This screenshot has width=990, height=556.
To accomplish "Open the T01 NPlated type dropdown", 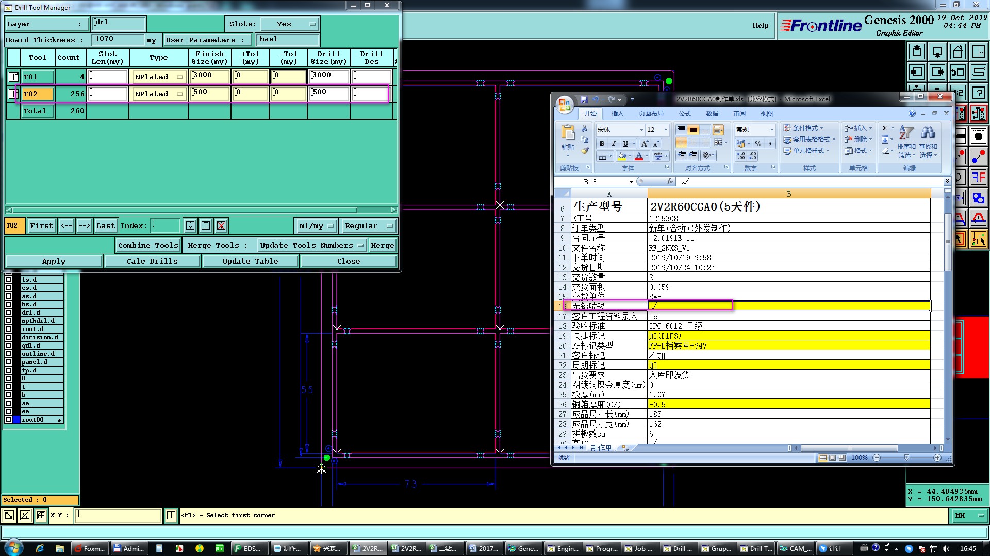I will tap(159, 77).
